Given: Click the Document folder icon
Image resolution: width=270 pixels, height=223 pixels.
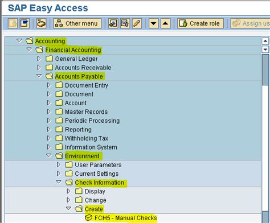Looking at the screenshot, I should point(59,94).
